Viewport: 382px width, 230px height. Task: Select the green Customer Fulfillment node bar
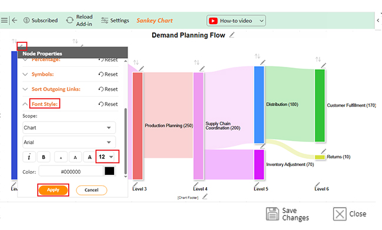click(x=320, y=106)
